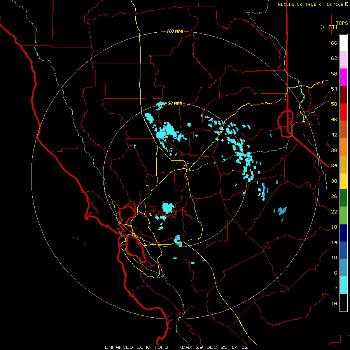This screenshot has height=350, width=350.
Task: Click the yellow 34 kft legend swatch
Action: (343, 181)
